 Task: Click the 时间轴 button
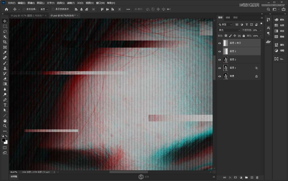click(x=14, y=176)
